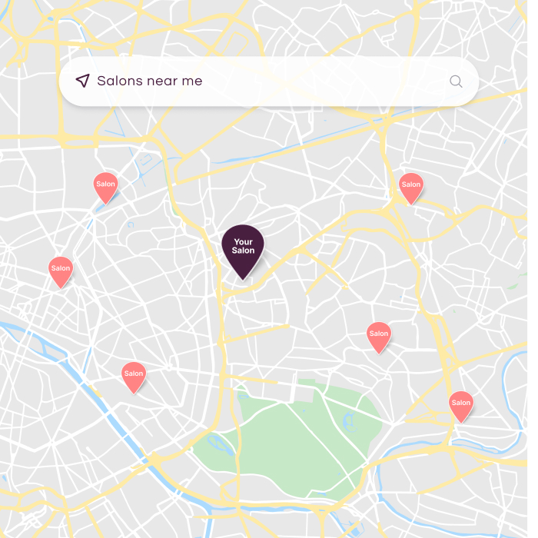Click the wide blue river southwest of map

coord(103,405)
